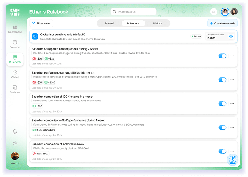Open Global screentime rule settings gear
The image size is (248, 177).
point(231,37)
